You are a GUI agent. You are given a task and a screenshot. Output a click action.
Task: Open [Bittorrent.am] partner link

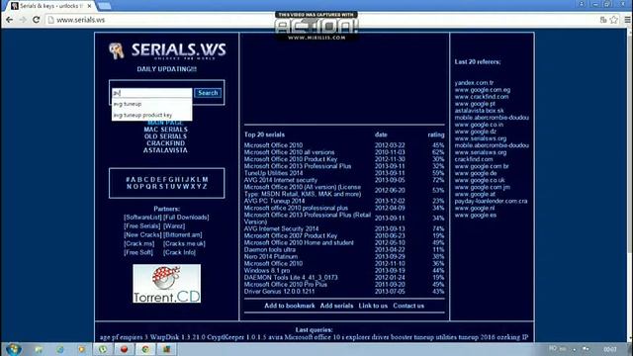[x=183, y=234]
